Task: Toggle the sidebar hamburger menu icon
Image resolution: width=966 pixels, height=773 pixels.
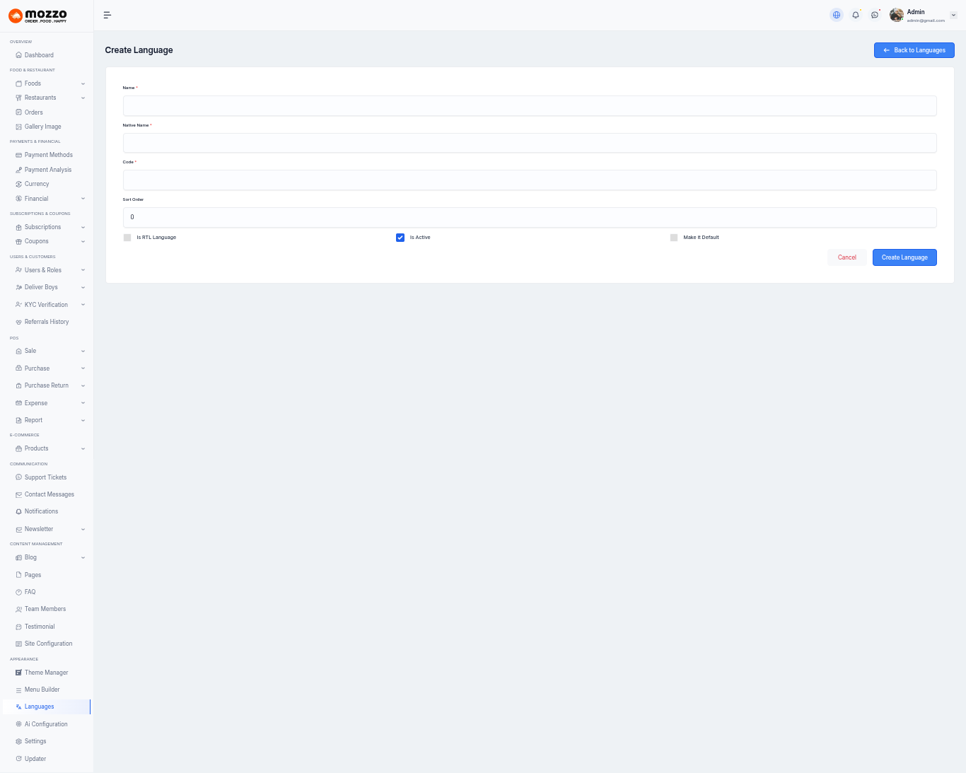Action: click(x=107, y=15)
